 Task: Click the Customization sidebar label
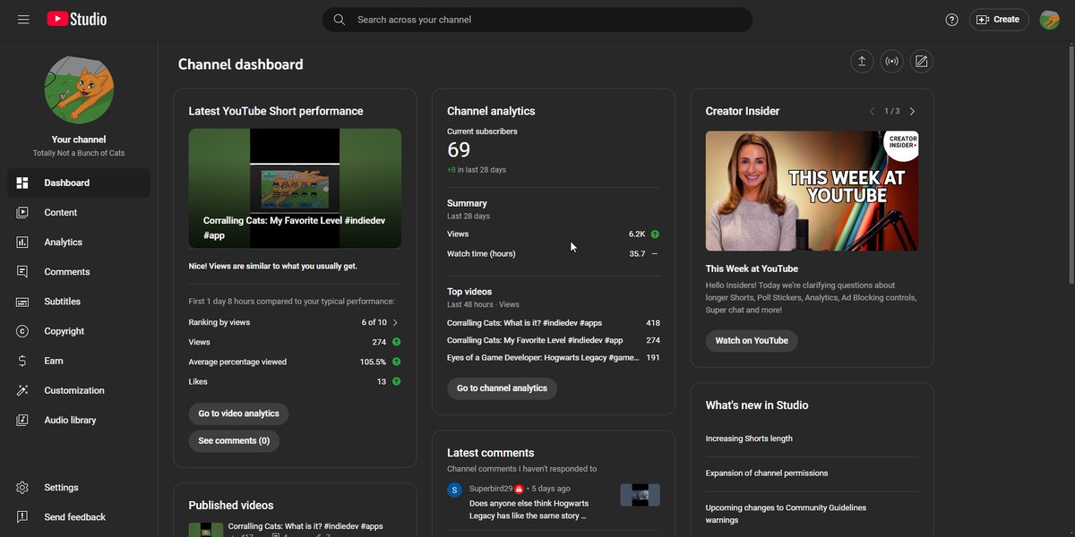[x=74, y=390]
